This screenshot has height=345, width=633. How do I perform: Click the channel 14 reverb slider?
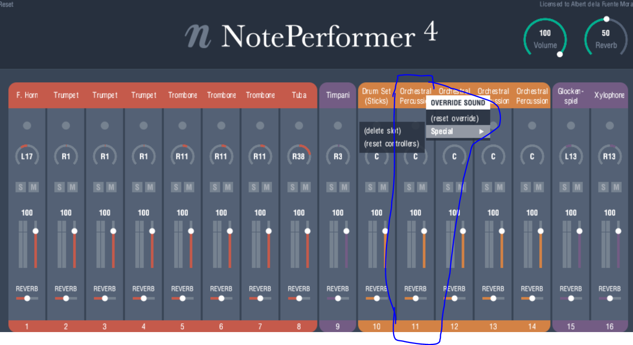pos(532,298)
